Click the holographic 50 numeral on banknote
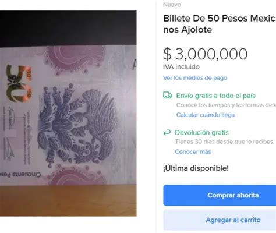 19,83
